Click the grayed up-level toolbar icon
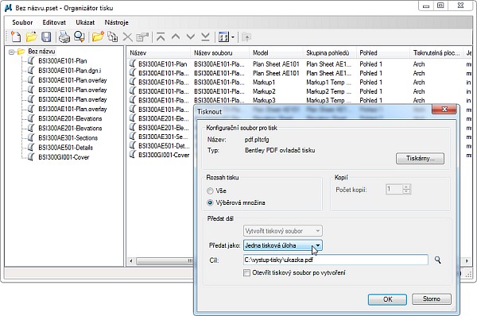 (246, 37)
